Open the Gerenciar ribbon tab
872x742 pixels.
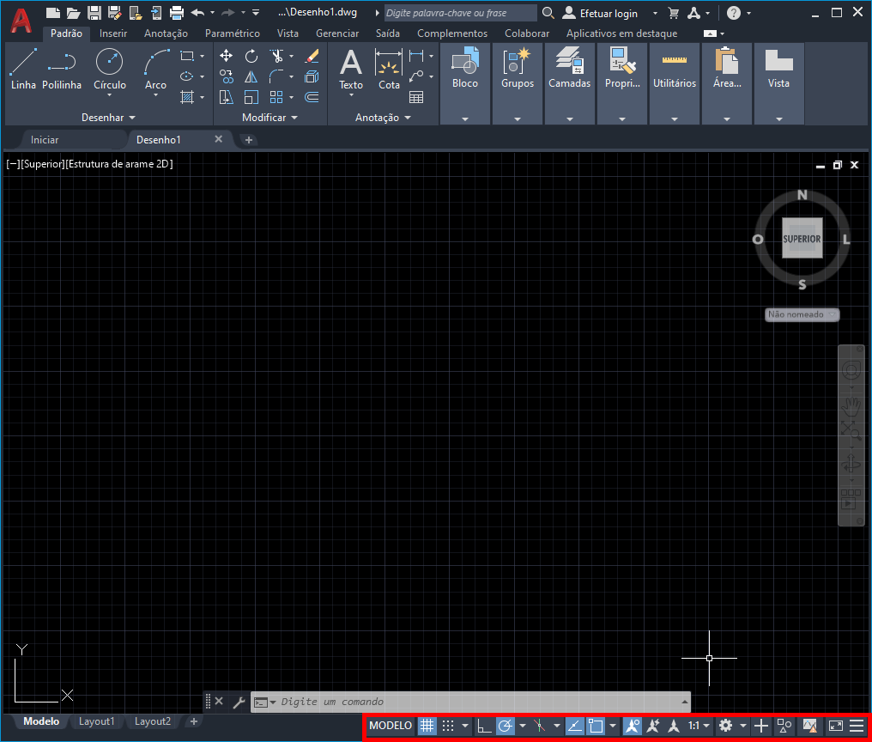pyautogui.click(x=337, y=33)
